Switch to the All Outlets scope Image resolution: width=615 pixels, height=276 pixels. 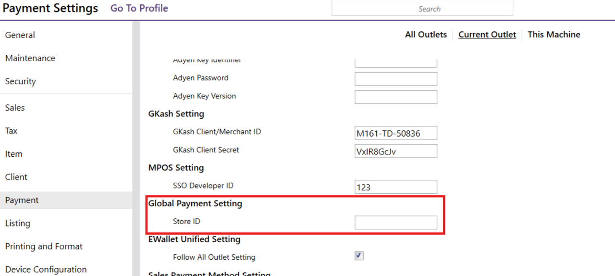tap(426, 35)
